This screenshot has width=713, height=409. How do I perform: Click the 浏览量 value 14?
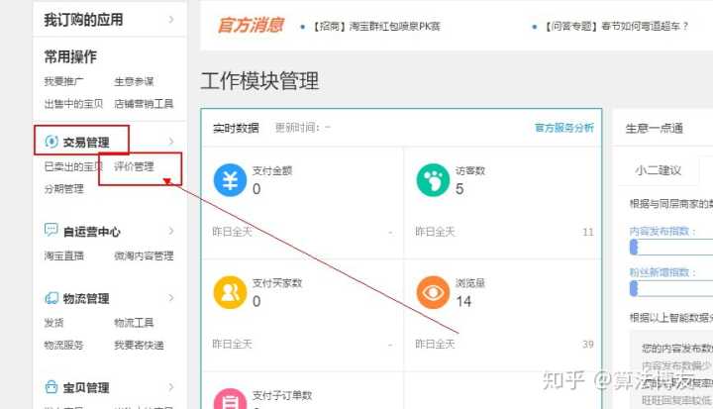click(463, 301)
